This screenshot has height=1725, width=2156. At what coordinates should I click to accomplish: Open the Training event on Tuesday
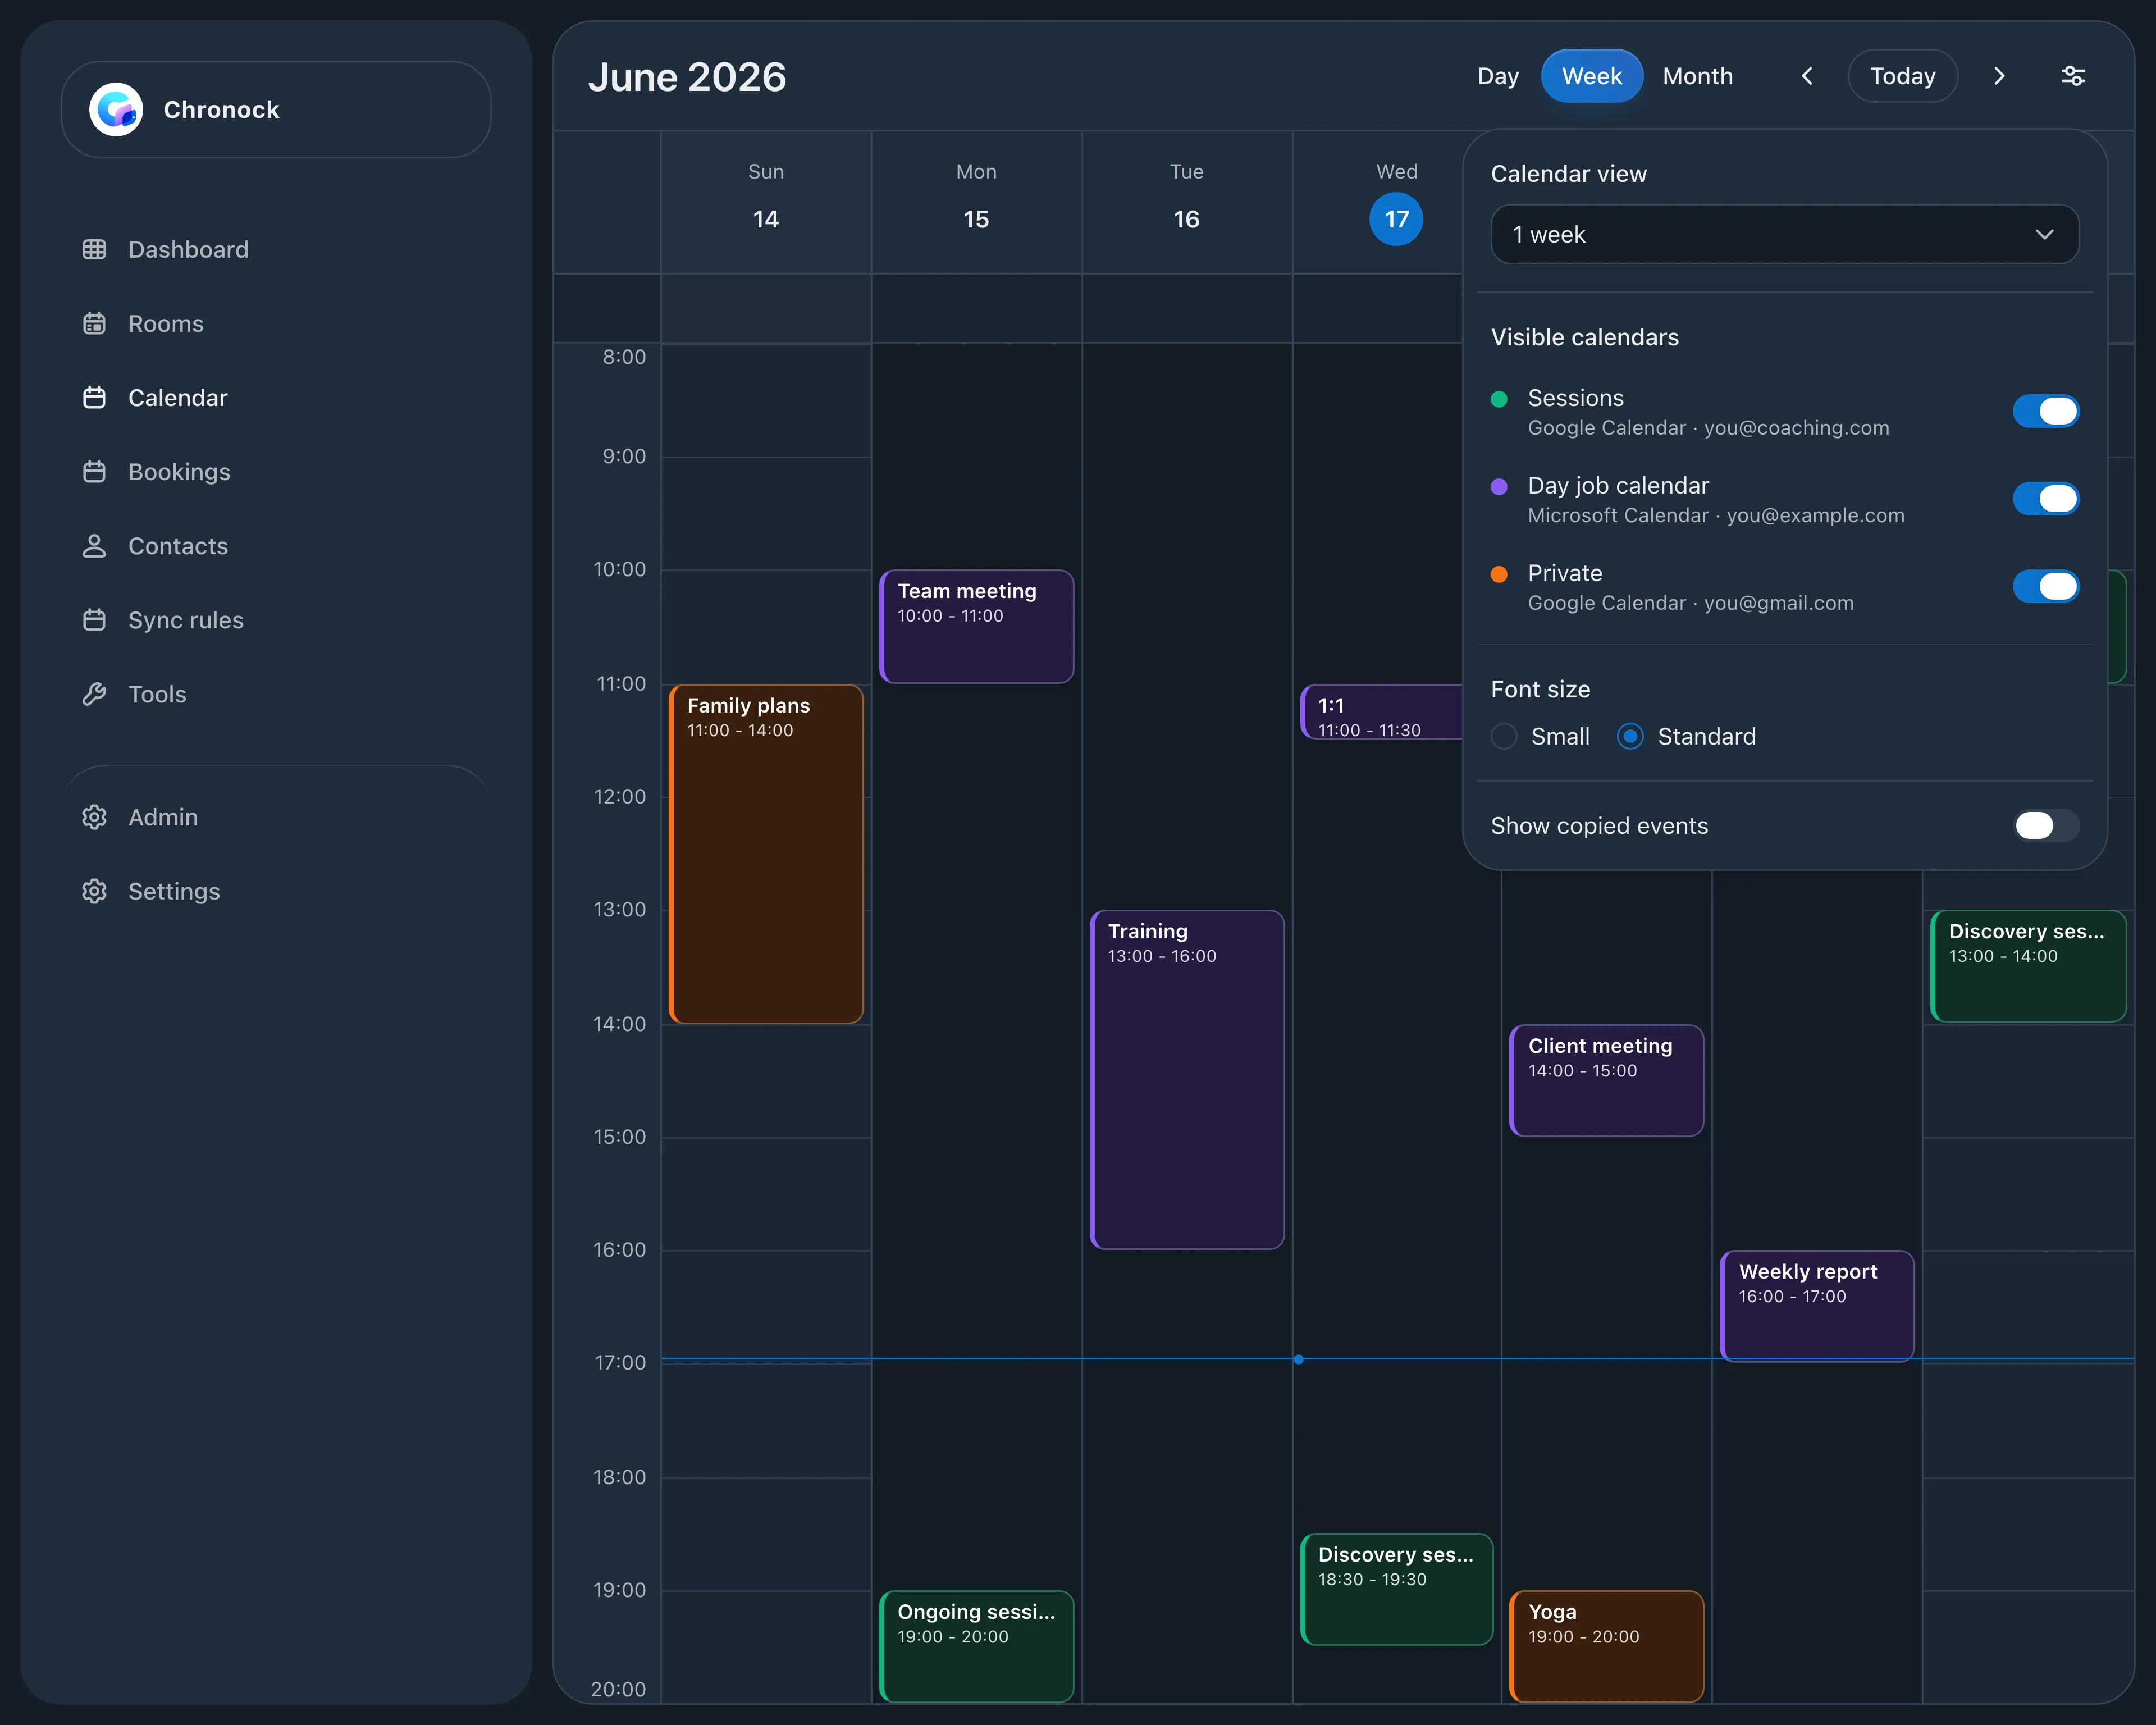tap(1187, 1079)
